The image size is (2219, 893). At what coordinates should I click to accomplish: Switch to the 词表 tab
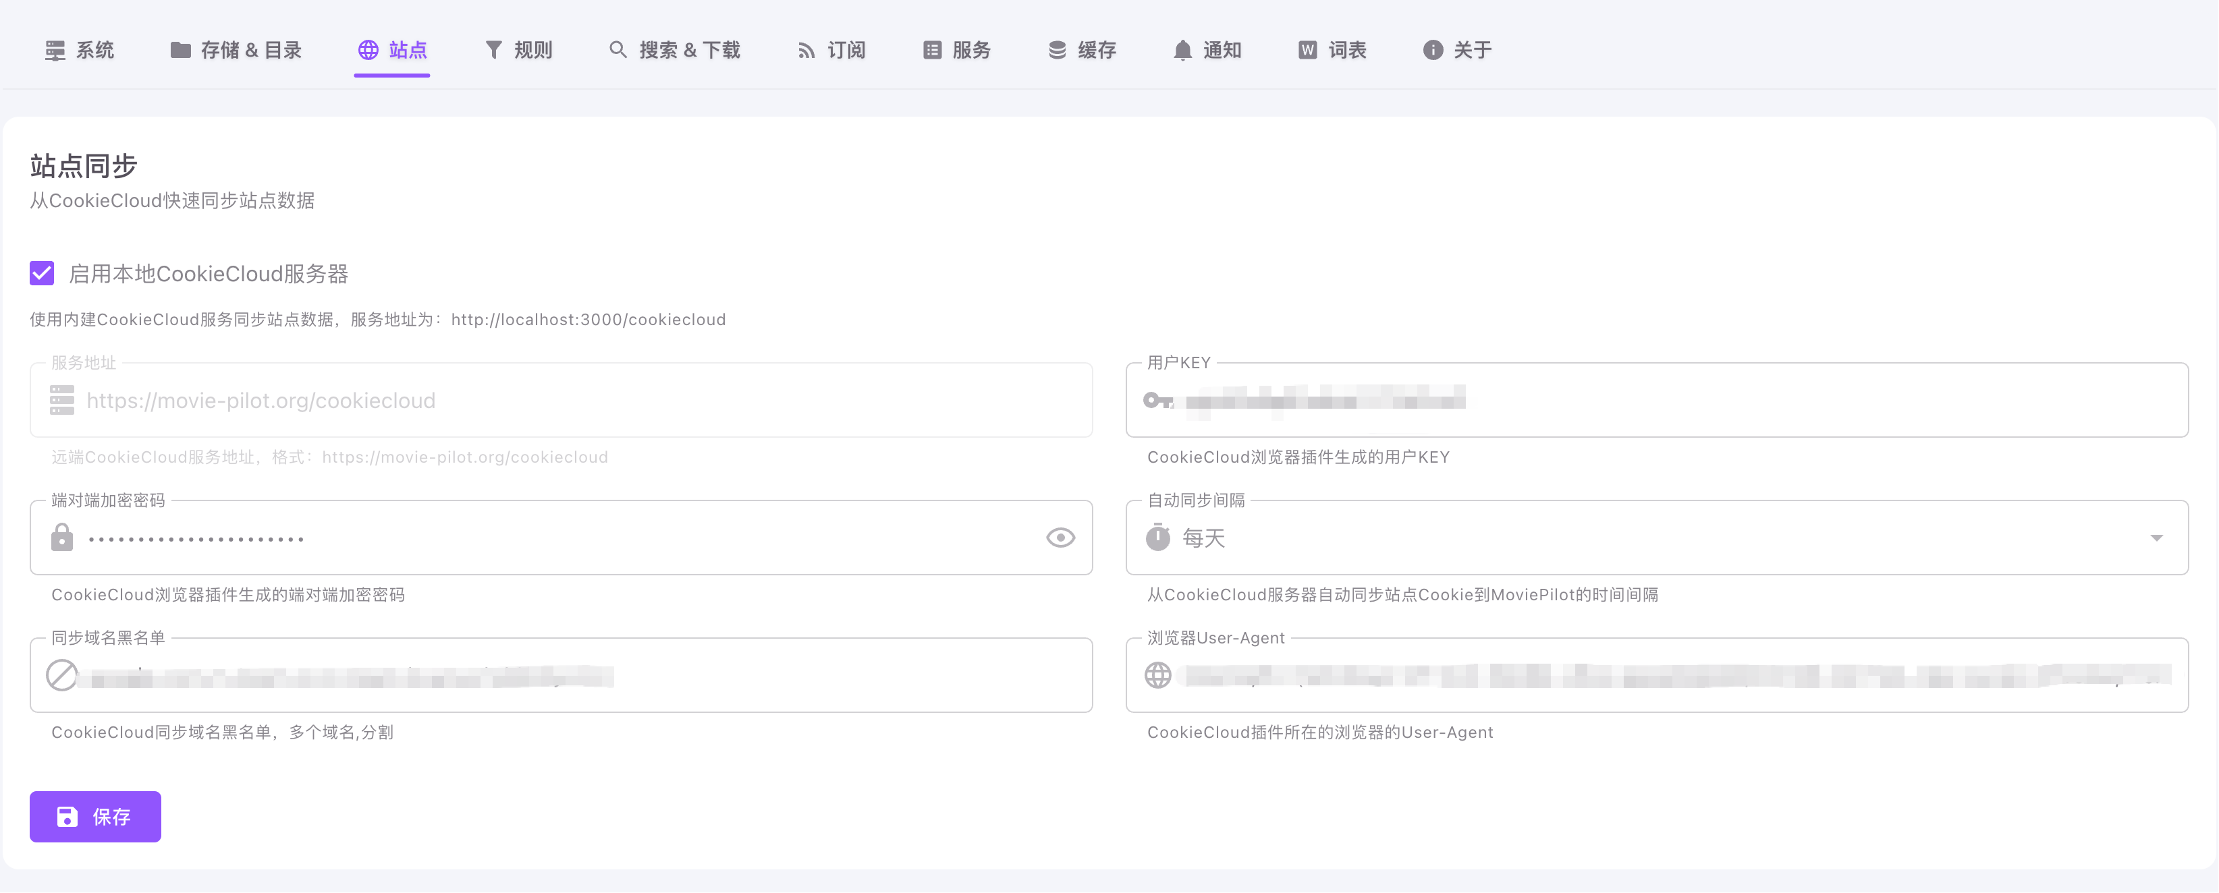(x=1333, y=50)
